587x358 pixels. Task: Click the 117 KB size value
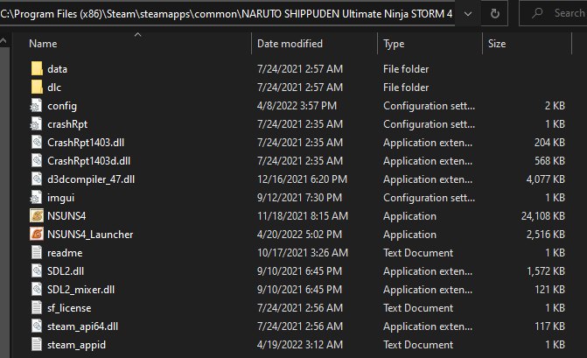(x=550, y=326)
